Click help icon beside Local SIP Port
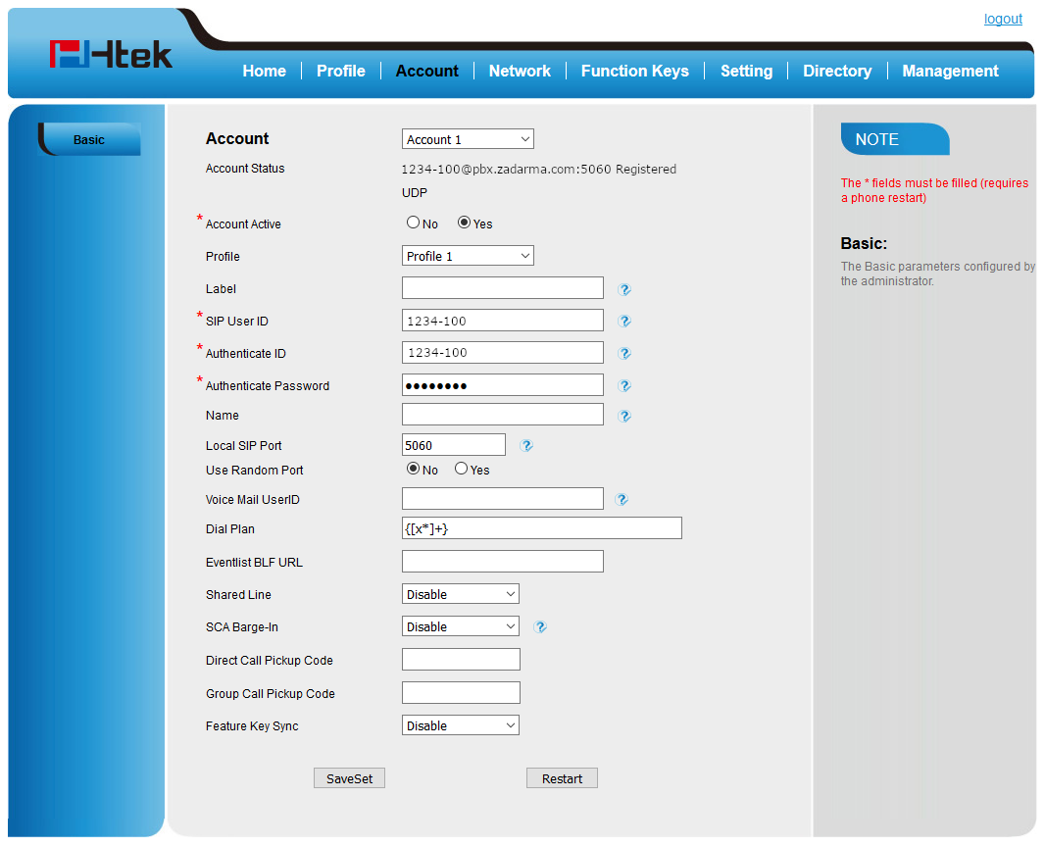1045x847 pixels. click(526, 446)
